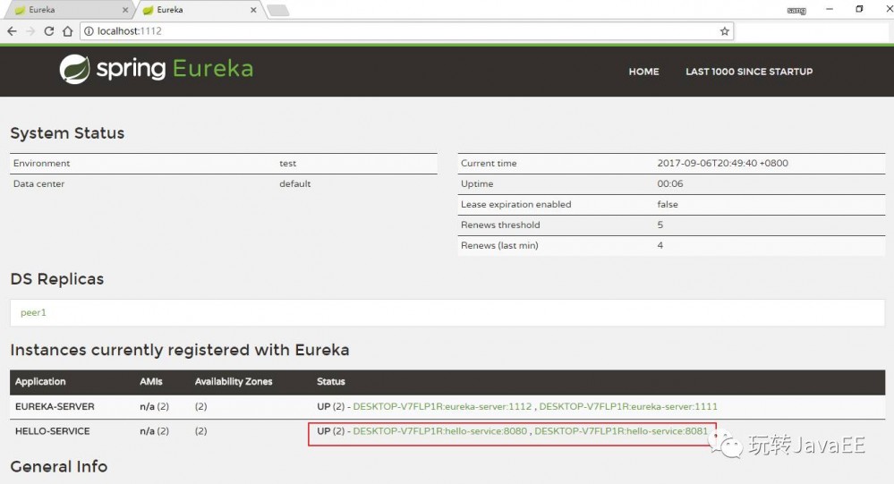Image resolution: width=894 pixels, height=484 pixels.
Task: Open the browser home page icon
Action: (67, 30)
